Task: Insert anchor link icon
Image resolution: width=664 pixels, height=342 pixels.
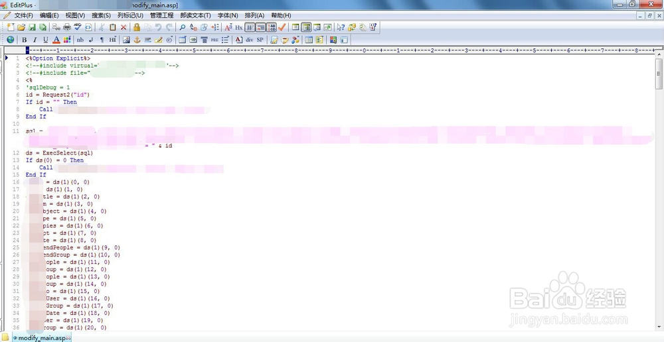Action: (137, 40)
